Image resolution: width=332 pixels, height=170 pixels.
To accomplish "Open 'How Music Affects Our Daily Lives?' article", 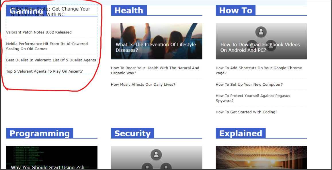I will tap(143, 85).
